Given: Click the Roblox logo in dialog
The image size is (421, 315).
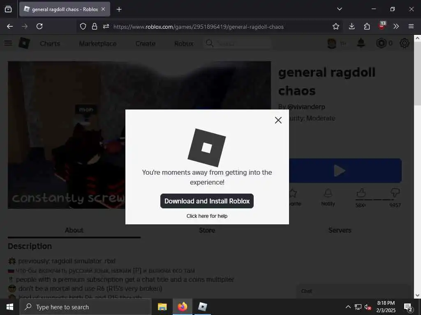Looking at the screenshot, I should pos(206,148).
